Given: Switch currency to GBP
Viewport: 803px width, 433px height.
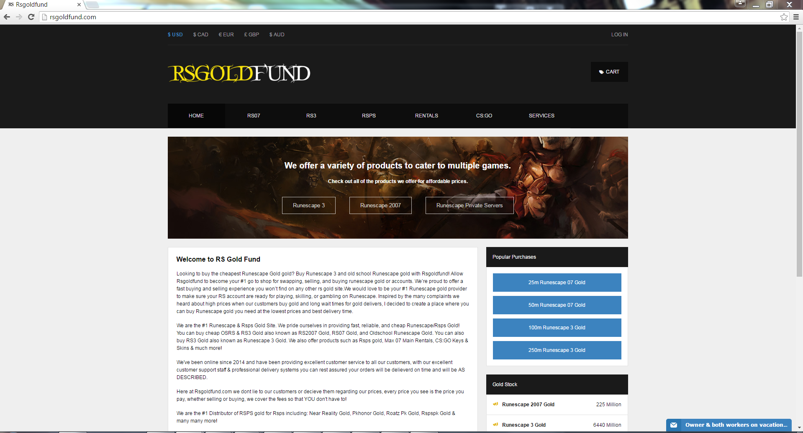Looking at the screenshot, I should pyautogui.click(x=252, y=35).
